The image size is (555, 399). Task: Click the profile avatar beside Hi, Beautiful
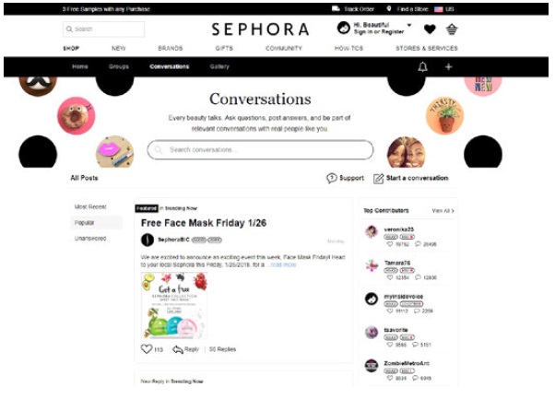point(343,28)
